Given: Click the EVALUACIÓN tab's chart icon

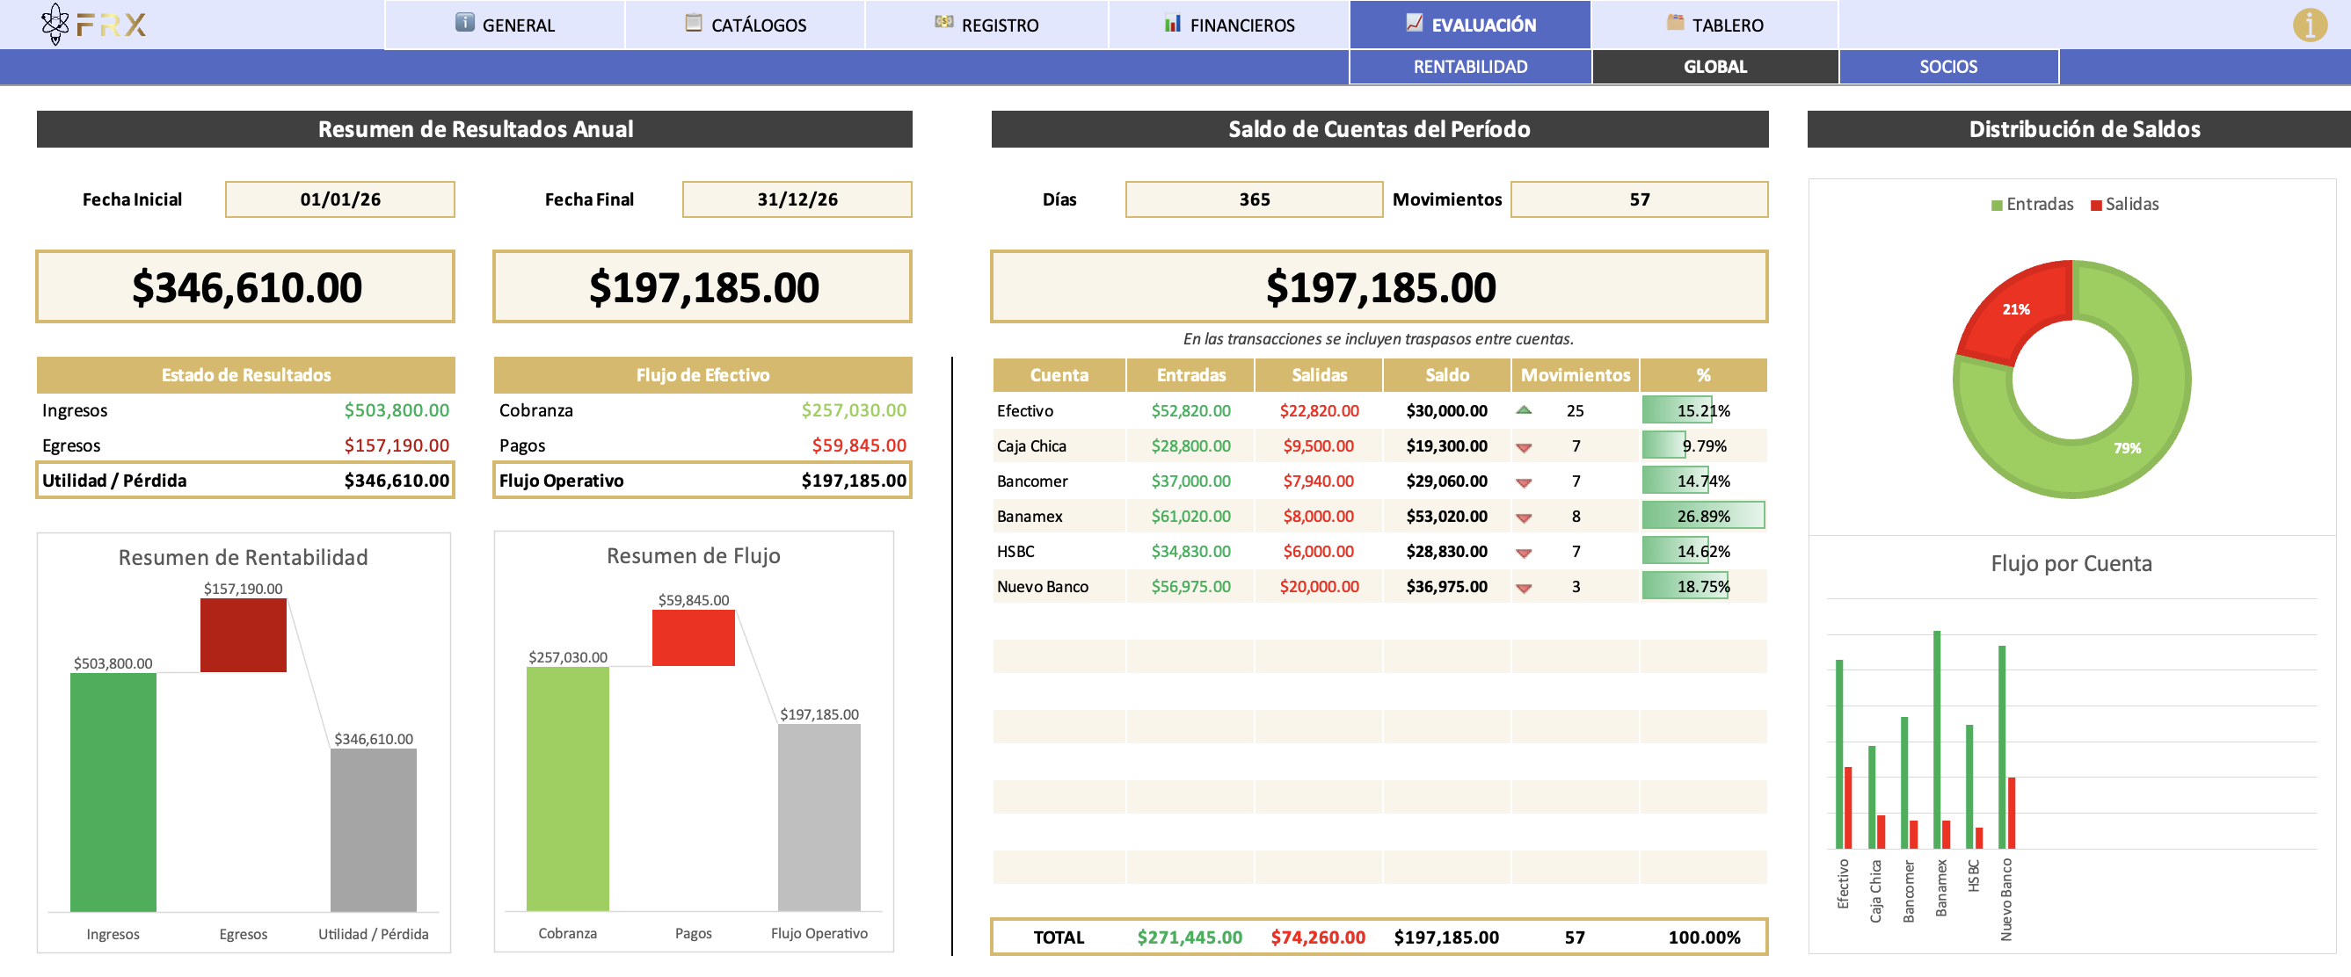Looking at the screenshot, I should click(1414, 23).
